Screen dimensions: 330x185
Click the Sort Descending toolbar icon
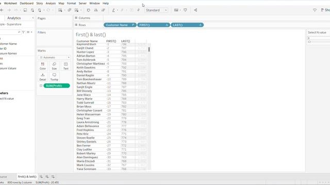tap(103, 10)
